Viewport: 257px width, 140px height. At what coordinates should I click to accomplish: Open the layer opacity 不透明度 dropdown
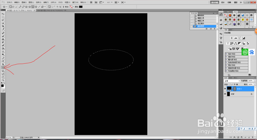click(254, 81)
